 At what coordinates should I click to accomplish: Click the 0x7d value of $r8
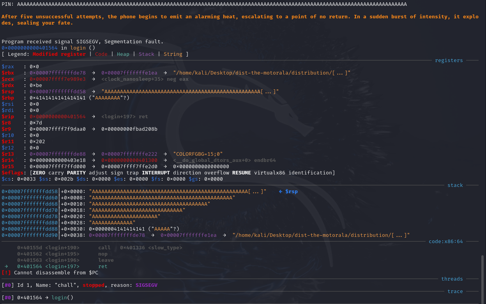click(36, 123)
